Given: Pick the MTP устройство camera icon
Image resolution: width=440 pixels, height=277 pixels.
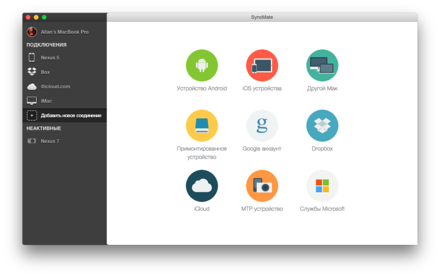Looking at the screenshot, I should point(262,185).
